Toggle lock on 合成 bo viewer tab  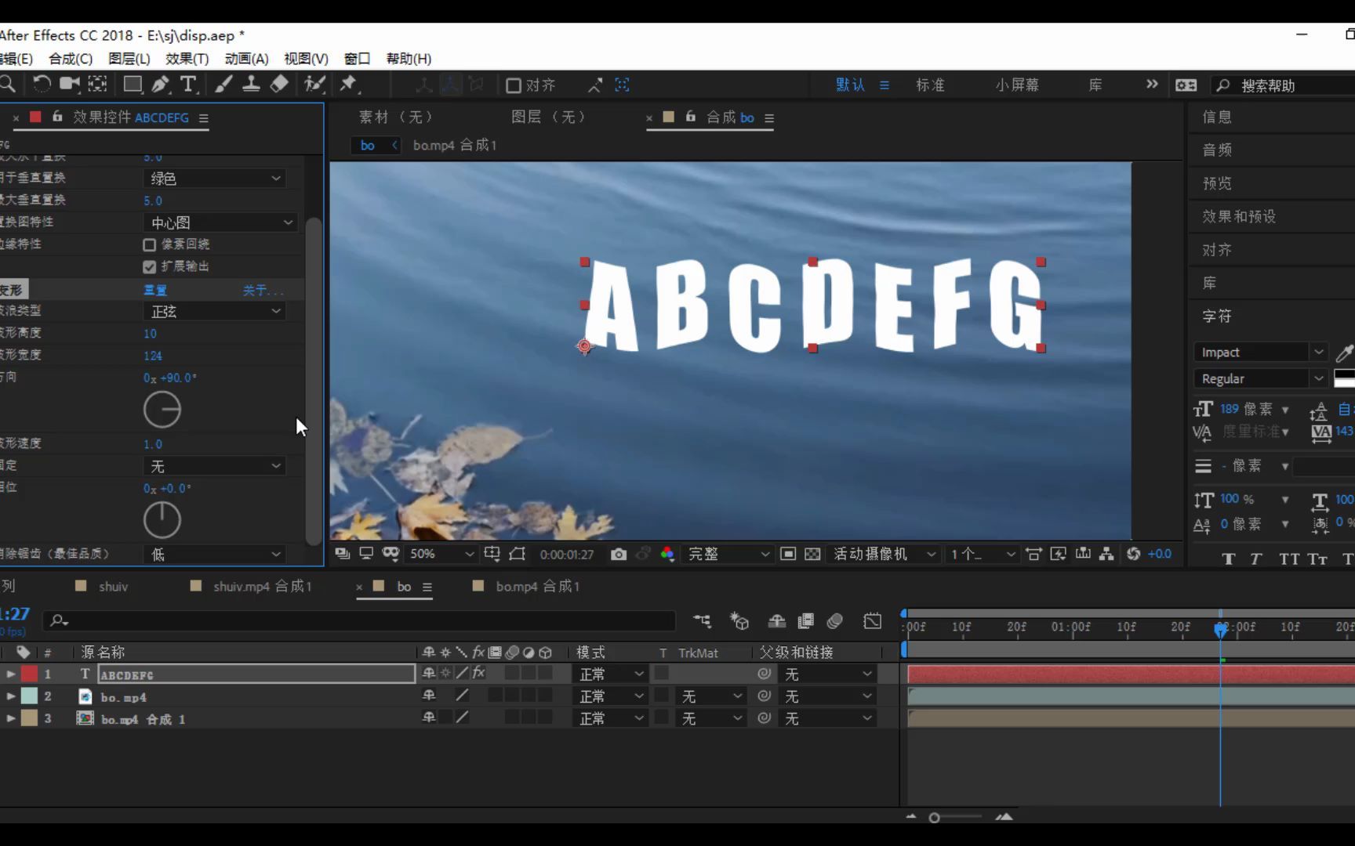coord(691,117)
